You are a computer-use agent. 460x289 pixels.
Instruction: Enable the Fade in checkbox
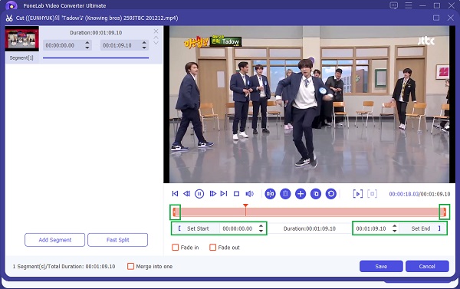click(176, 248)
